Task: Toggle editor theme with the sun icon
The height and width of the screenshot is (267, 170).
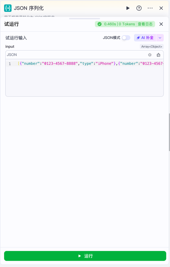Action: point(150,55)
